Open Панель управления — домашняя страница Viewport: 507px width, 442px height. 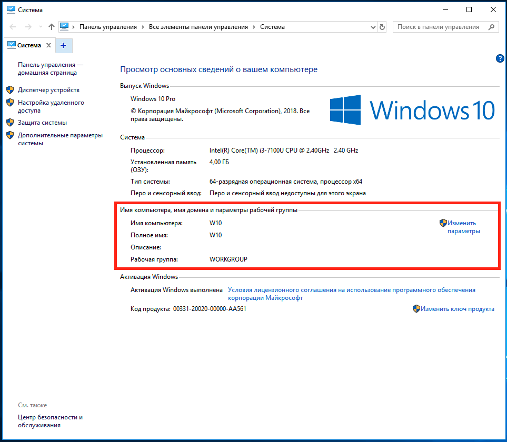51,69
